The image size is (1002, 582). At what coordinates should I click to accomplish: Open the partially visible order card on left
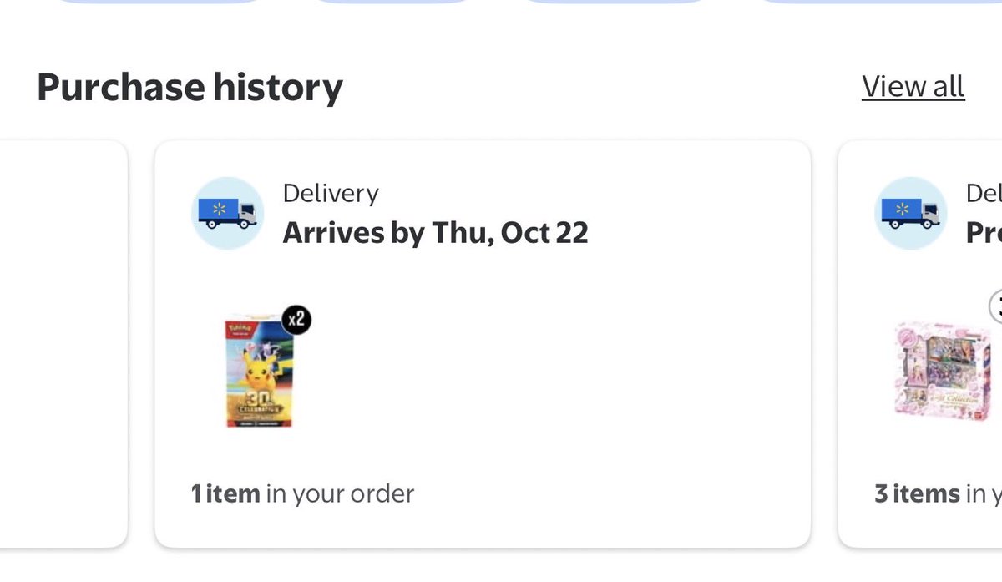coord(63,344)
